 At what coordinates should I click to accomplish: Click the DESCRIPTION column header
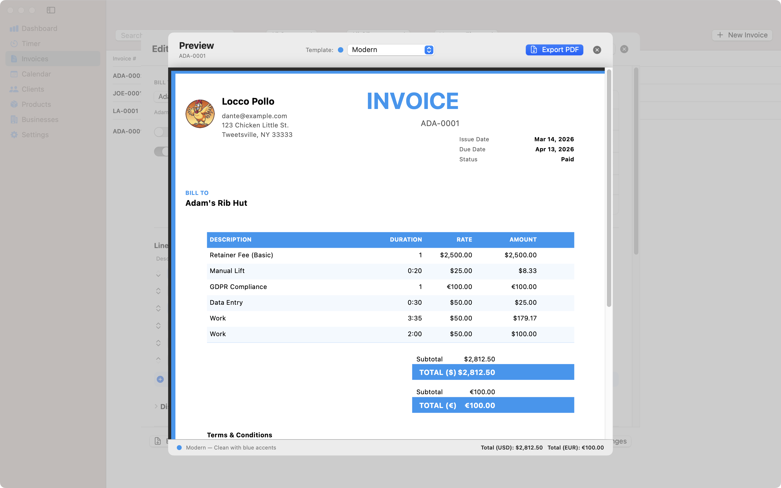[231, 239]
